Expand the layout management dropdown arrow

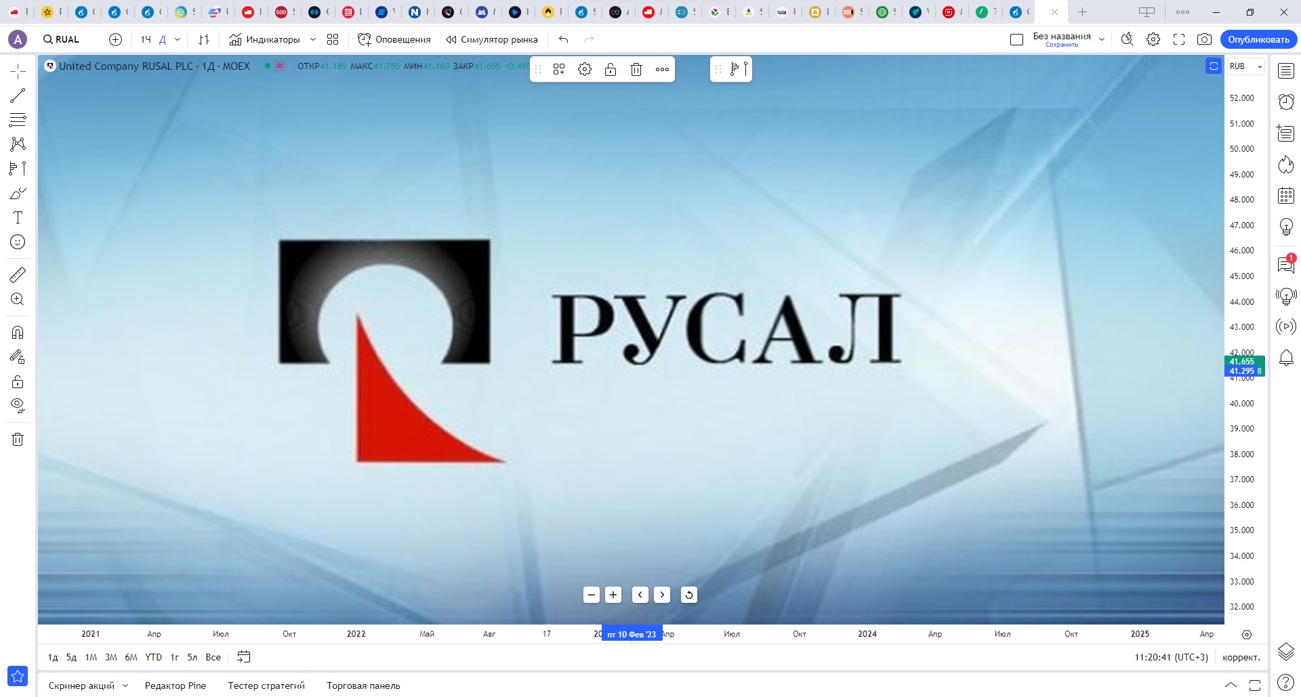1102,39
